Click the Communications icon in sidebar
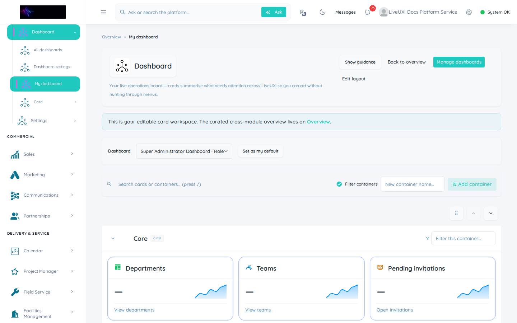This screenshot has height=323, width=517. (x=15, y=195)
